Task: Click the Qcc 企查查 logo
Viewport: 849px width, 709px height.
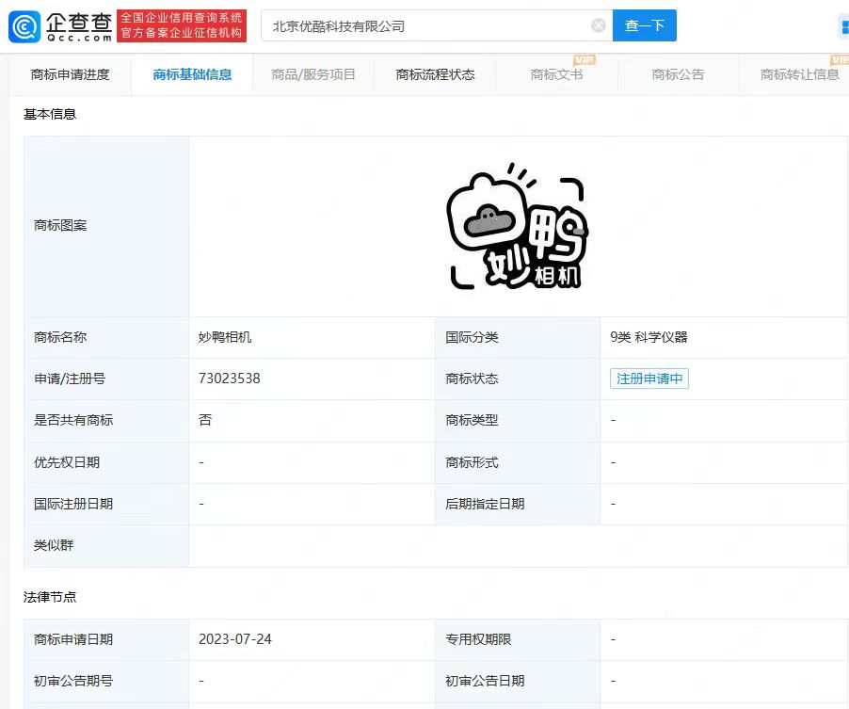Action: click(x=60, y=25)
